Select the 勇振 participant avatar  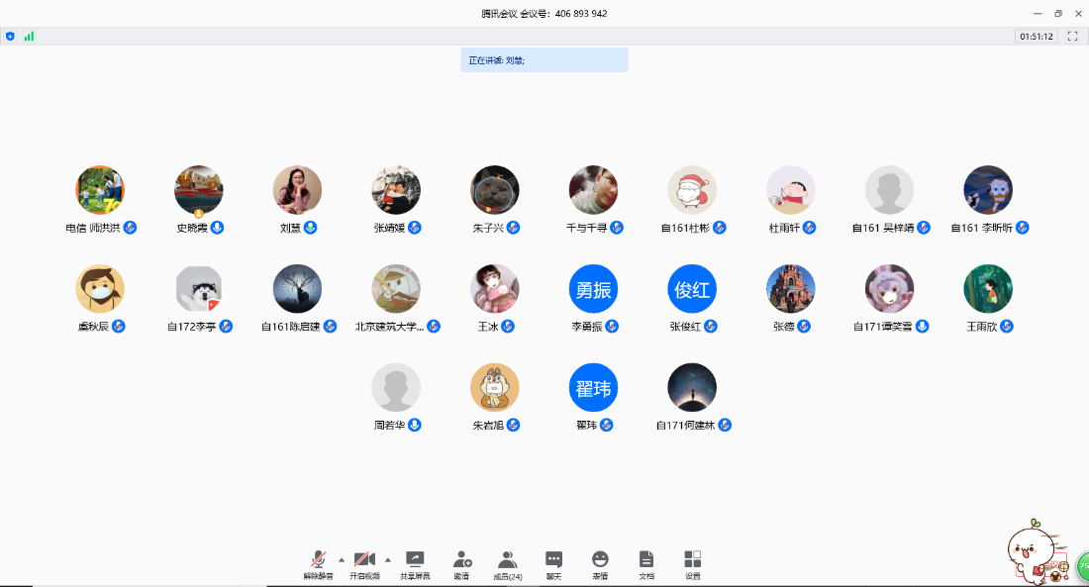point(593,289)
